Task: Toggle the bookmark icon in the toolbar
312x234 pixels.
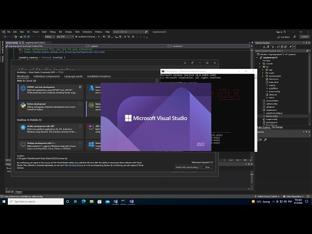Action: (x=133, y=37)
